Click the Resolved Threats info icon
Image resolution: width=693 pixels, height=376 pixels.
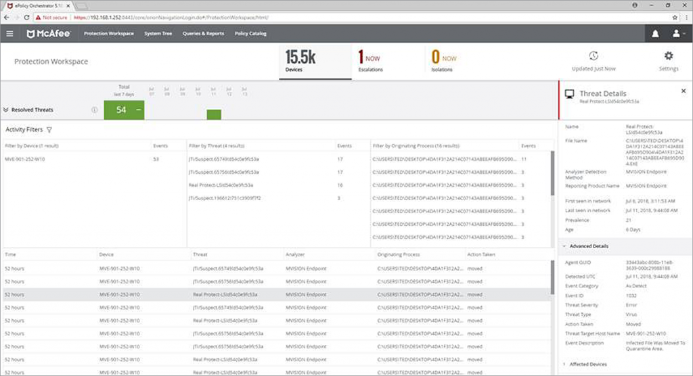coord(94,110)
